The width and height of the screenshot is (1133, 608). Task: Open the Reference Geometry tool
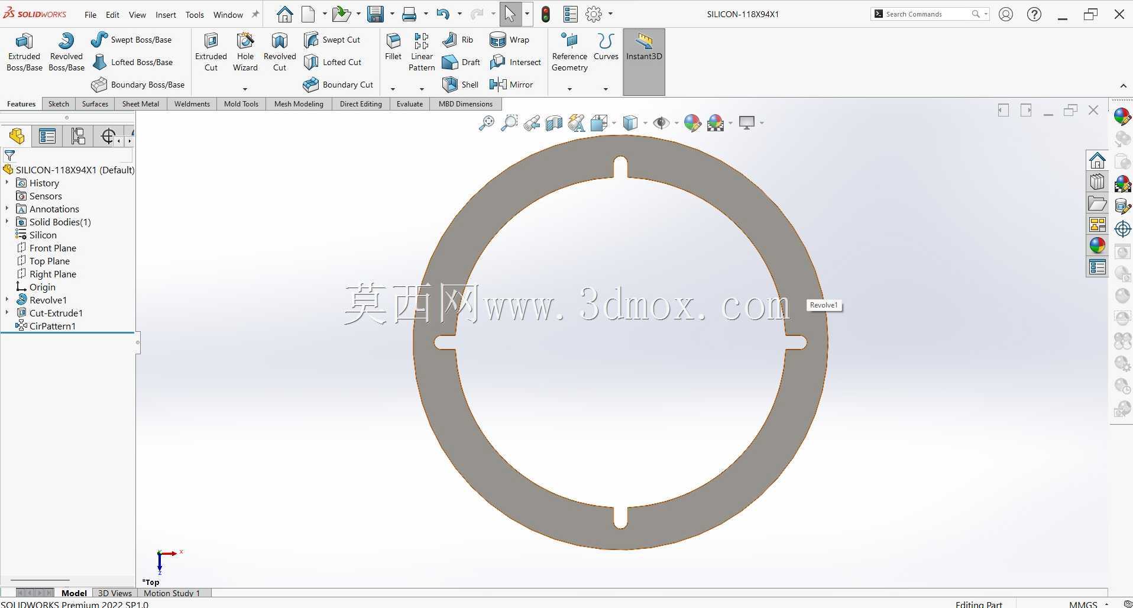(x=569, y=52)
